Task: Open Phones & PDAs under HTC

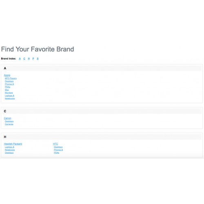Action: pos(58,151)
